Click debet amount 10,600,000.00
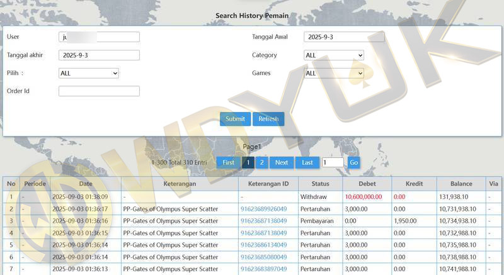Screen dimensions: 504x275 point(364,197)
